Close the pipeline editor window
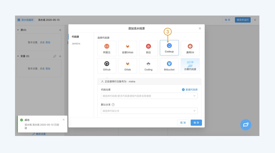 click(x=255, y=20)
